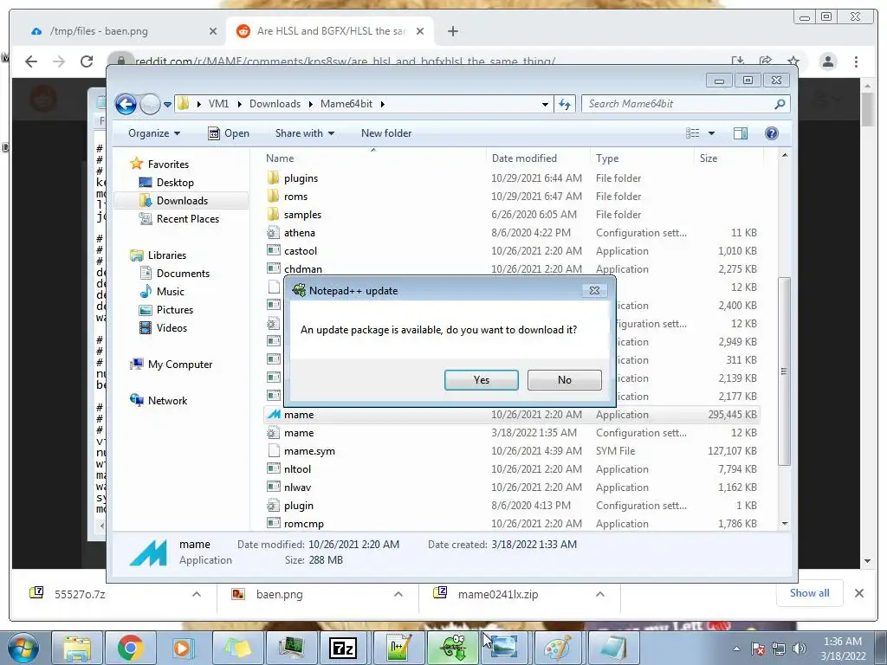Select My Computer in sidebar

[x=171, y=365]
